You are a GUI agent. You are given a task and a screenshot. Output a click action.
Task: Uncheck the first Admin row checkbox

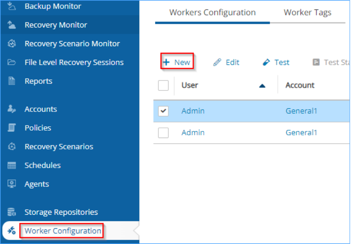pyautogui.click(x=163, y=111)
